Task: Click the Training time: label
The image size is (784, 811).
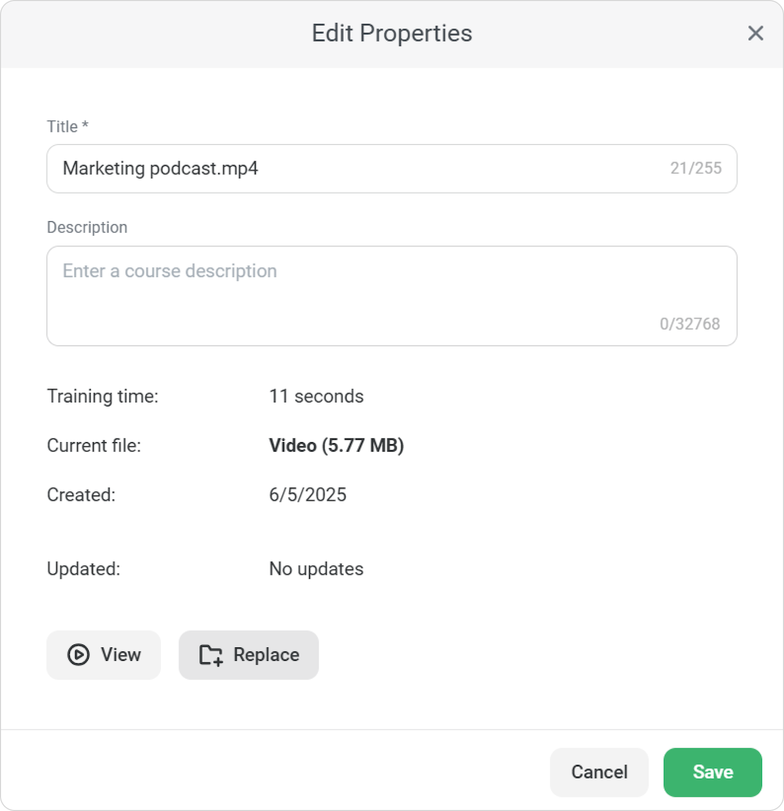Action: tap(103, 396)
